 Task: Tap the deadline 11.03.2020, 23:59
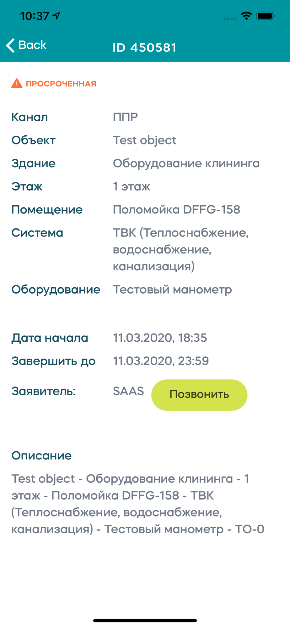point(161,361)
